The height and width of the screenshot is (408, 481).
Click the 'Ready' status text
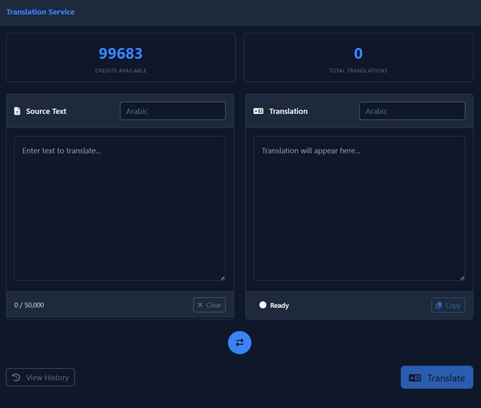click(280, 306)
